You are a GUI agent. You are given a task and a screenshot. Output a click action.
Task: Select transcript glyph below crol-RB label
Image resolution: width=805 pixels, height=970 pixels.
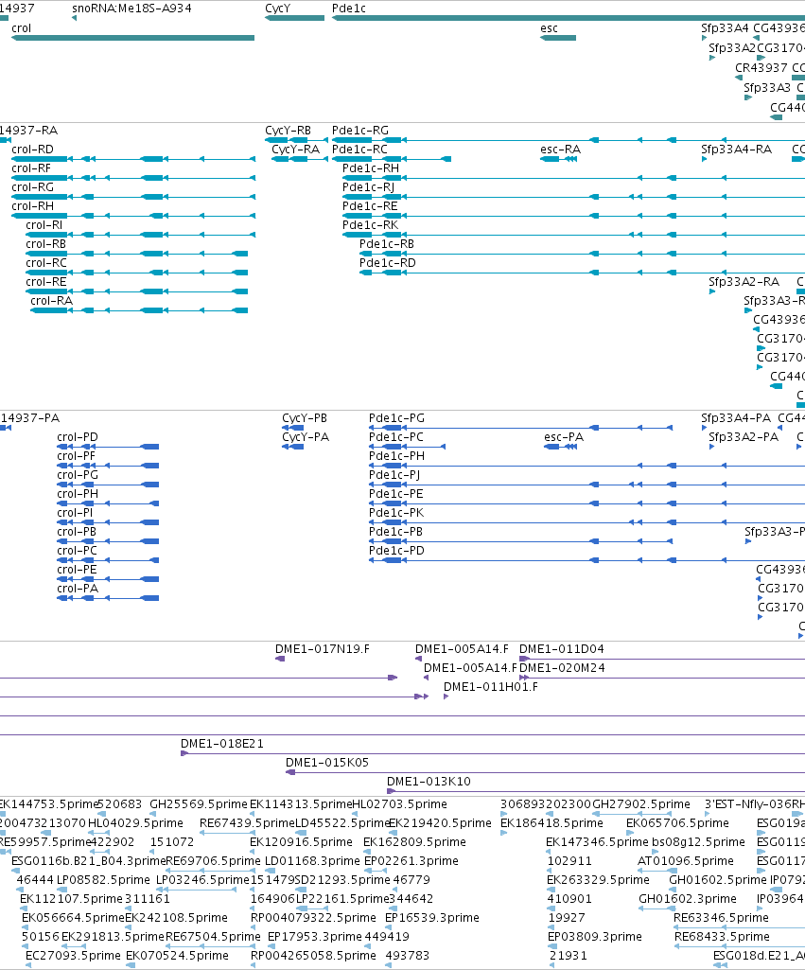point(136,254)
